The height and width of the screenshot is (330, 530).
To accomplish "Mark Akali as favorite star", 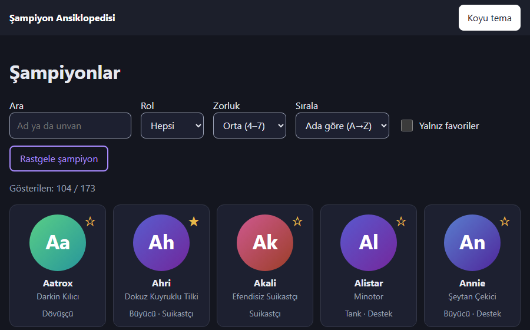I will (297, 222).
